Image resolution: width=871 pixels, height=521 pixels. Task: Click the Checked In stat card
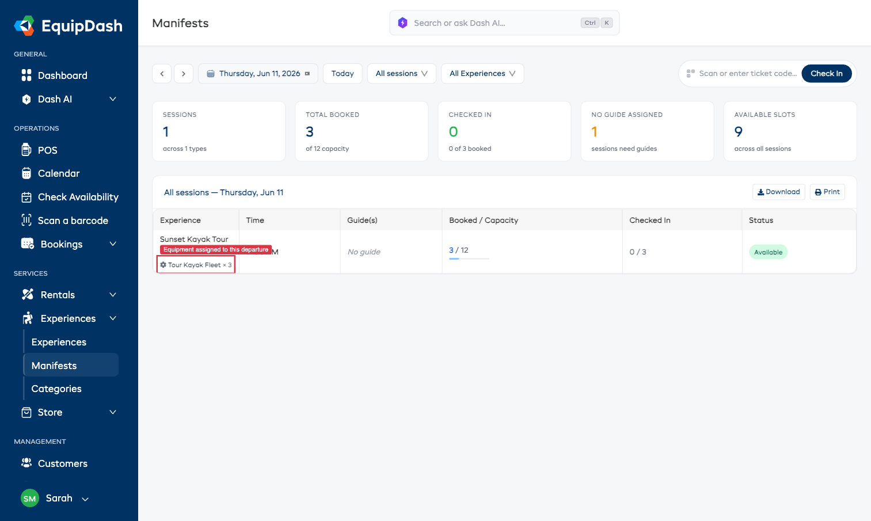point(504,131)
